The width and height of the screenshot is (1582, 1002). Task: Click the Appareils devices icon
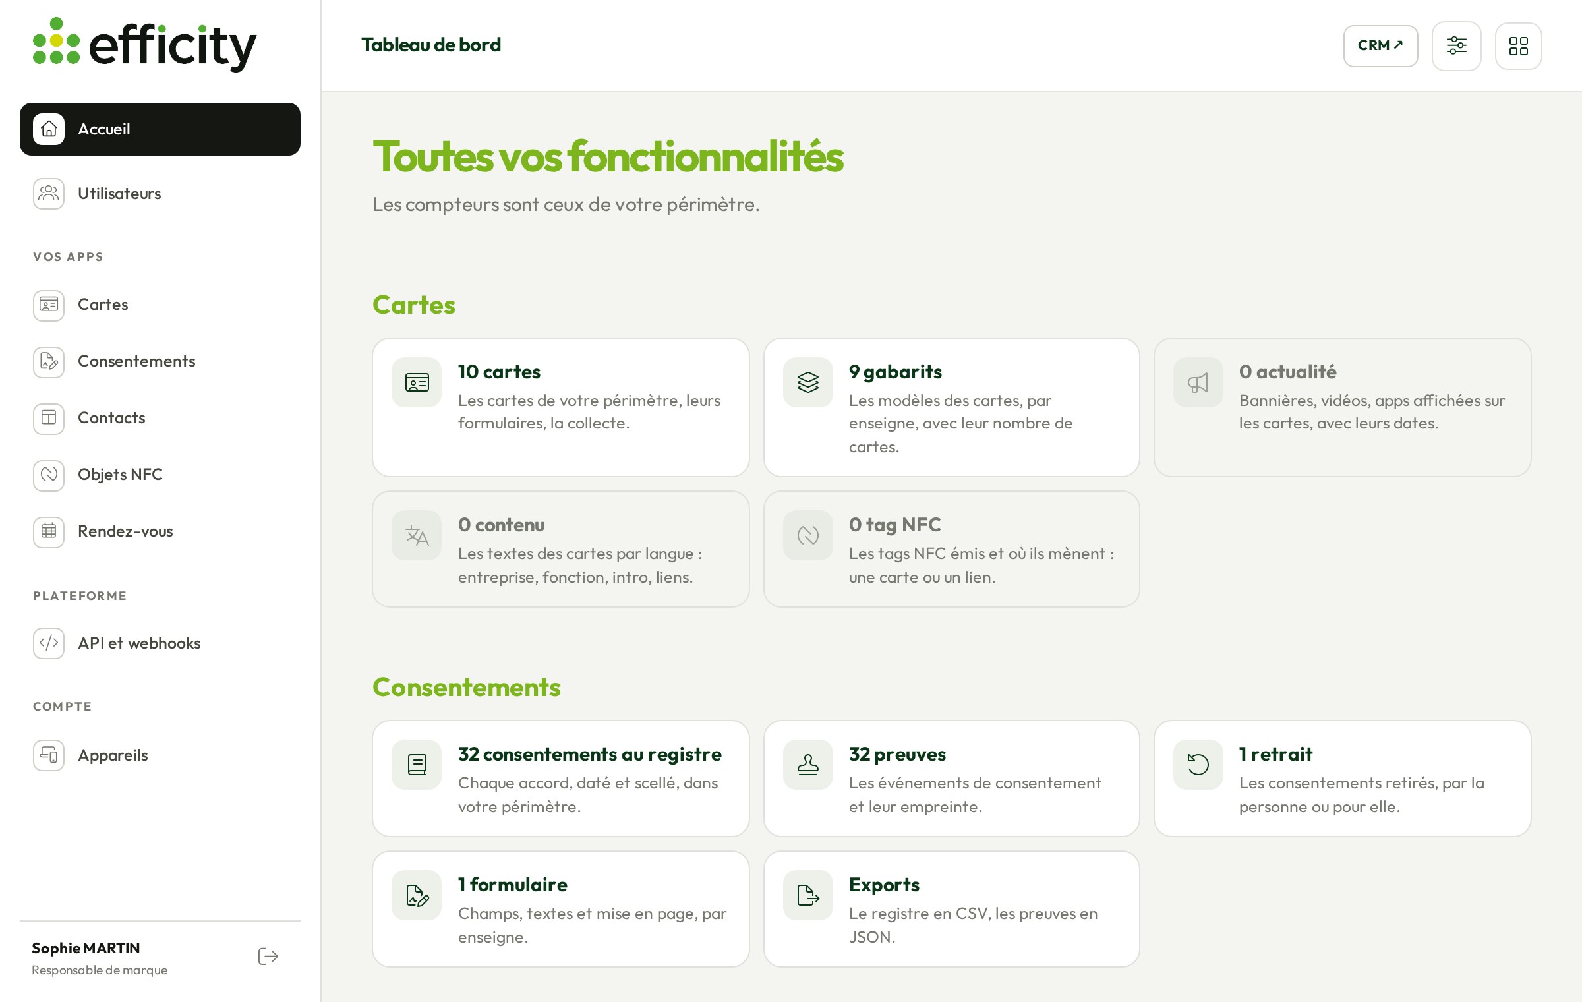click(49, 755)
